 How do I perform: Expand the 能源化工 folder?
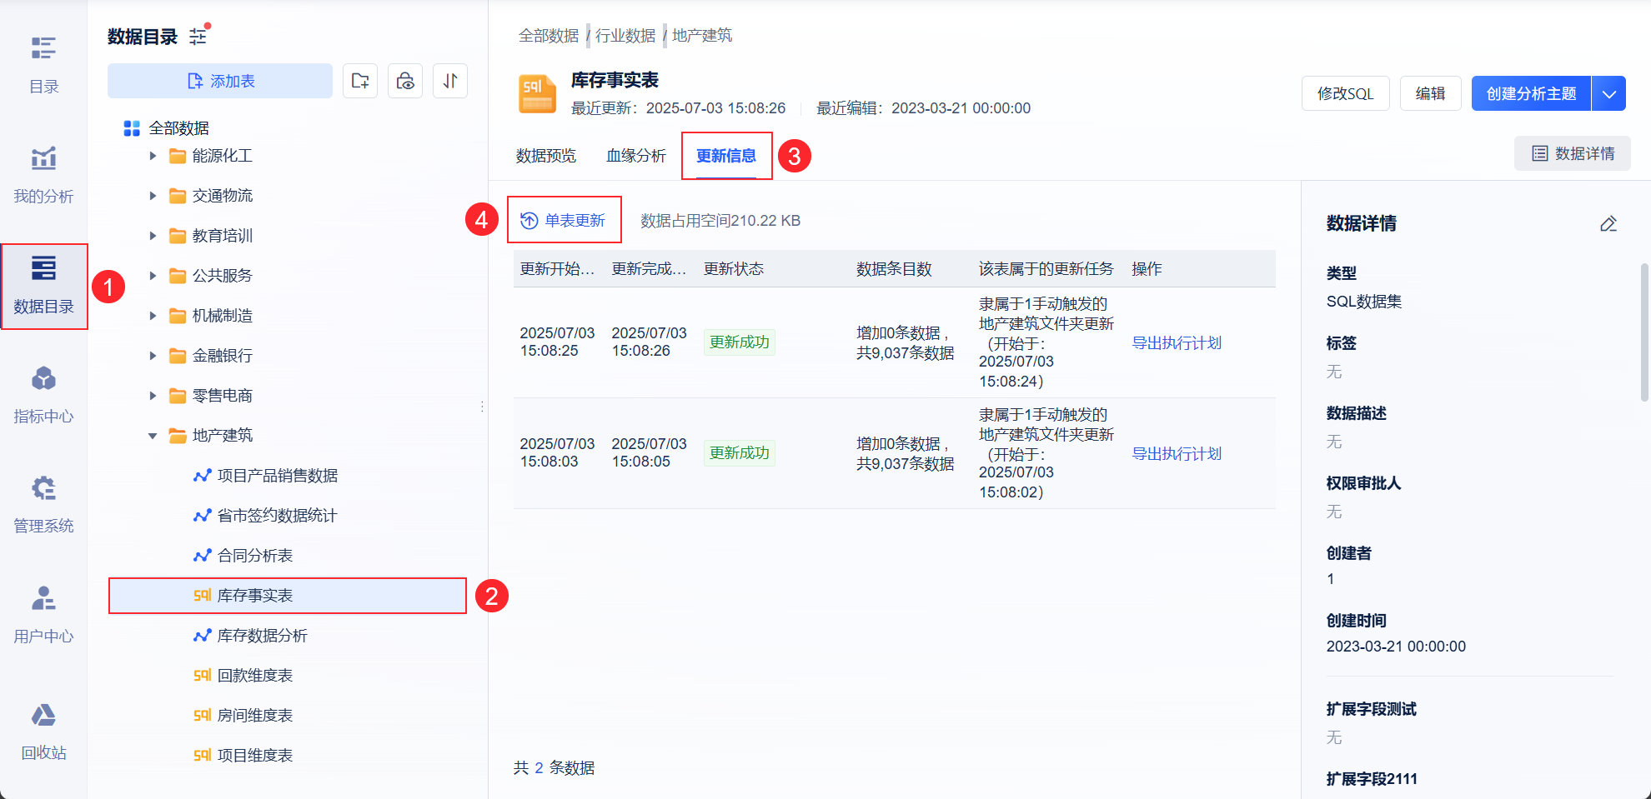[x=153, y=156]
